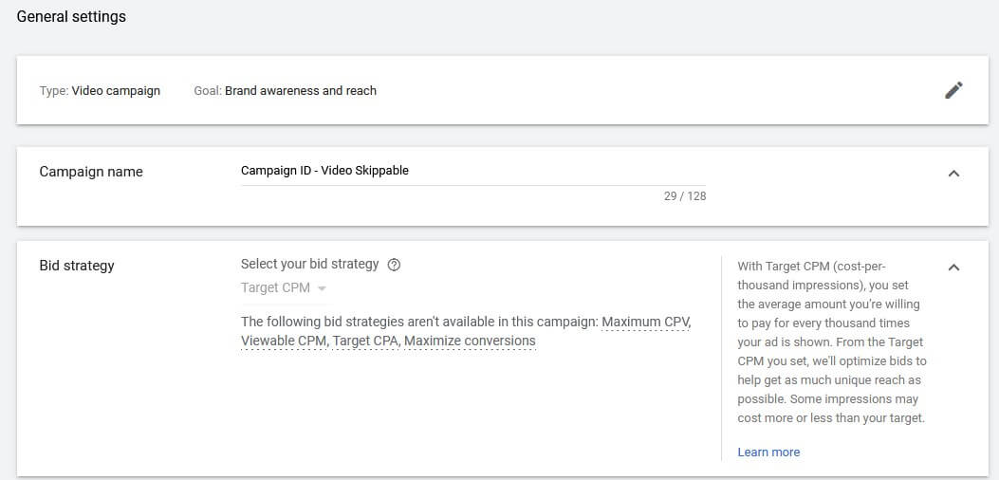
Task: Click the Maximum CPV dotted term
Action: tap(645, 322)
